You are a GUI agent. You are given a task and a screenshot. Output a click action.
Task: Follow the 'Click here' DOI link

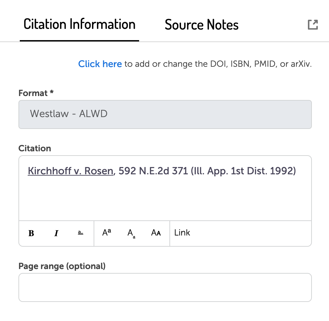click(x=100, y=64)
